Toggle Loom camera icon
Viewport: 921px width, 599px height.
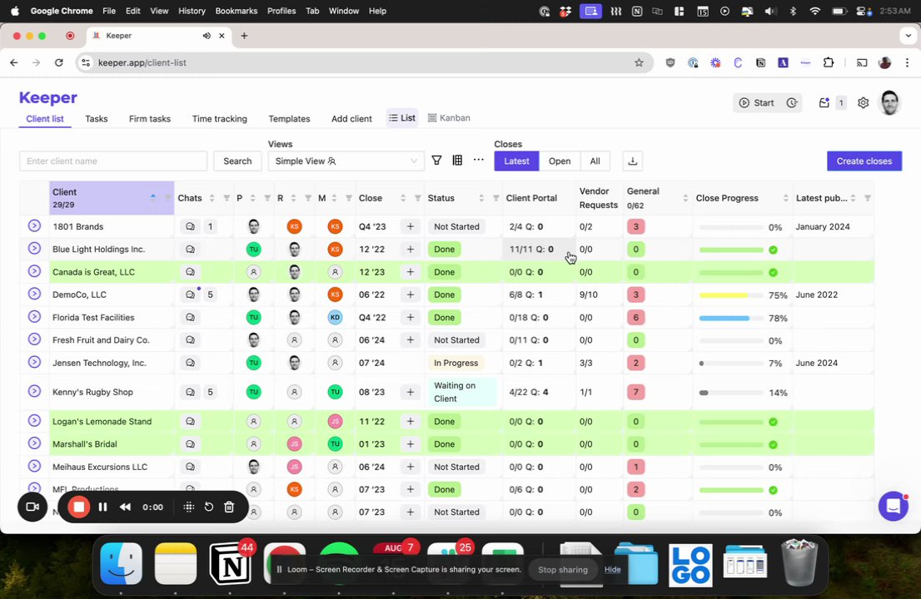coord(32,507)
